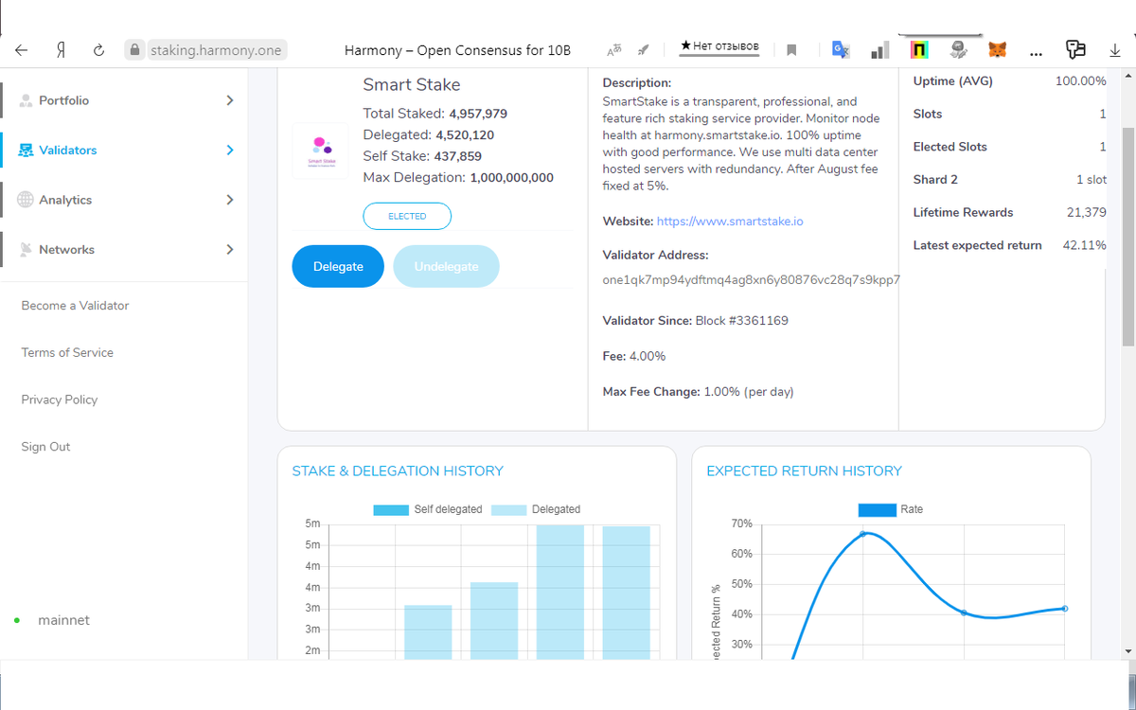This screenshot has height=710, width=1136.
Task: Click the mainnet network label
Action: coord(63,621)
